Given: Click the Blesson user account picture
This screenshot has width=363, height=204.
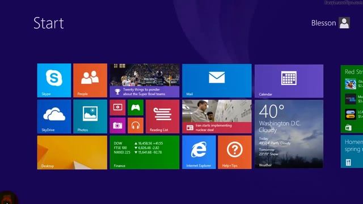Looking at the screenshot, I should pos(344,23).
